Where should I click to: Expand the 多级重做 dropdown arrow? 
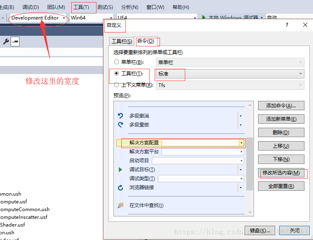pyautogui.click(x=241, y=125)
